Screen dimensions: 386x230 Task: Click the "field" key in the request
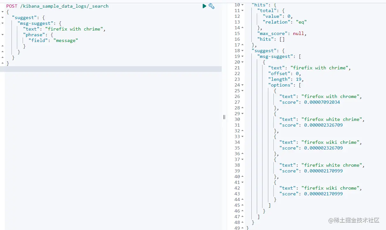click(38, 40)
